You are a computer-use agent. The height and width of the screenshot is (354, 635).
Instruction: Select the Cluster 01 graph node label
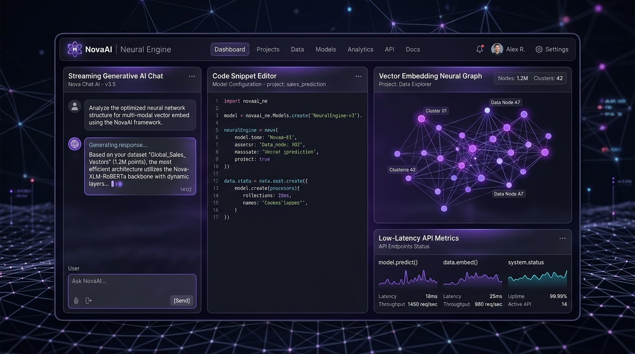pos(437,111)
